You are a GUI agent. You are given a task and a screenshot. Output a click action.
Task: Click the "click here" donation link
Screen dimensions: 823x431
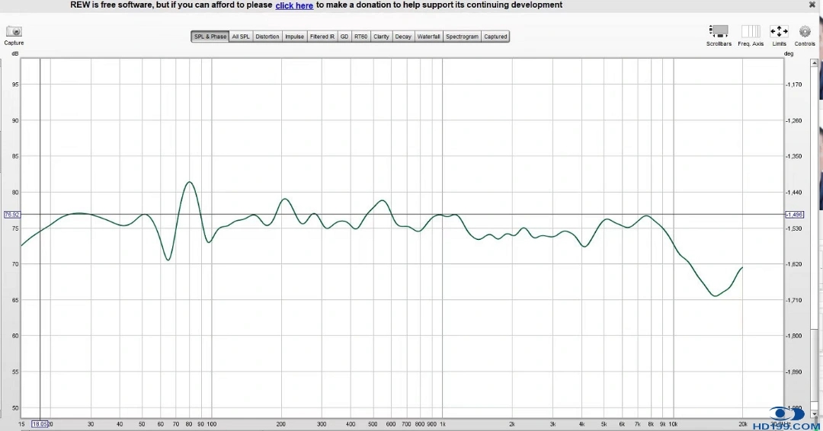294,5
